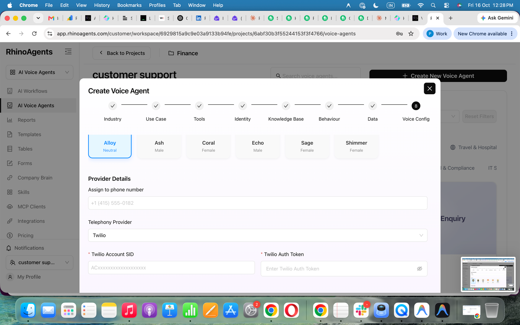
Task: Open the Chrome tab search chevron
Action: (38, 18)
